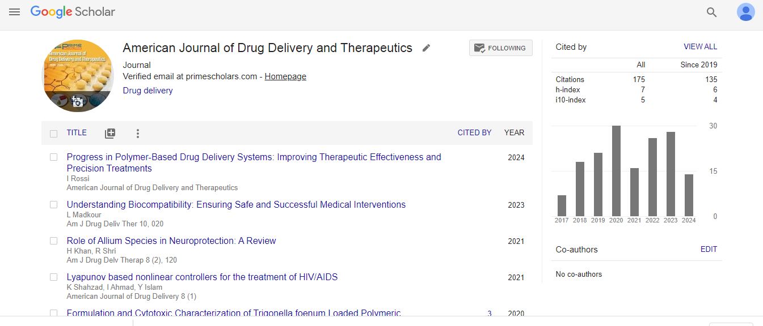Screen dimensions: 763x326
Task: Sort articles by Title column header
Action: pyautogui.click(x=77, y=133)
